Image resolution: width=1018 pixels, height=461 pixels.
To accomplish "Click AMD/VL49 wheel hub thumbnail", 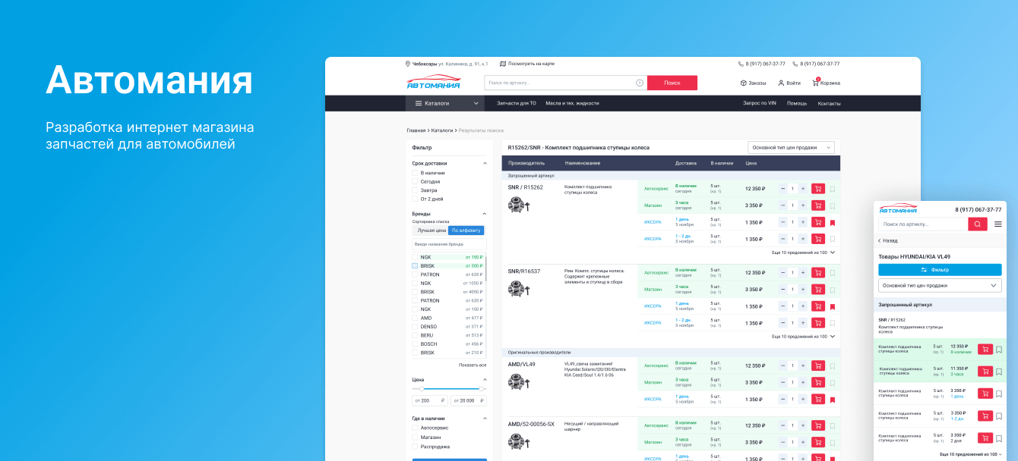I will [518, 381].
